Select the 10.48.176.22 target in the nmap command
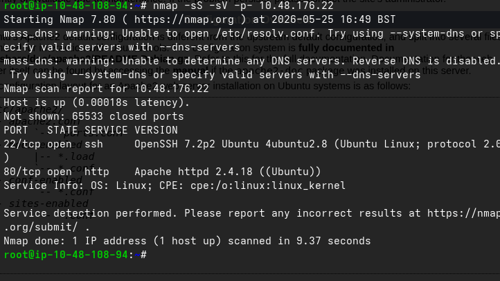 pyautogui.click(x=296, y=6)
